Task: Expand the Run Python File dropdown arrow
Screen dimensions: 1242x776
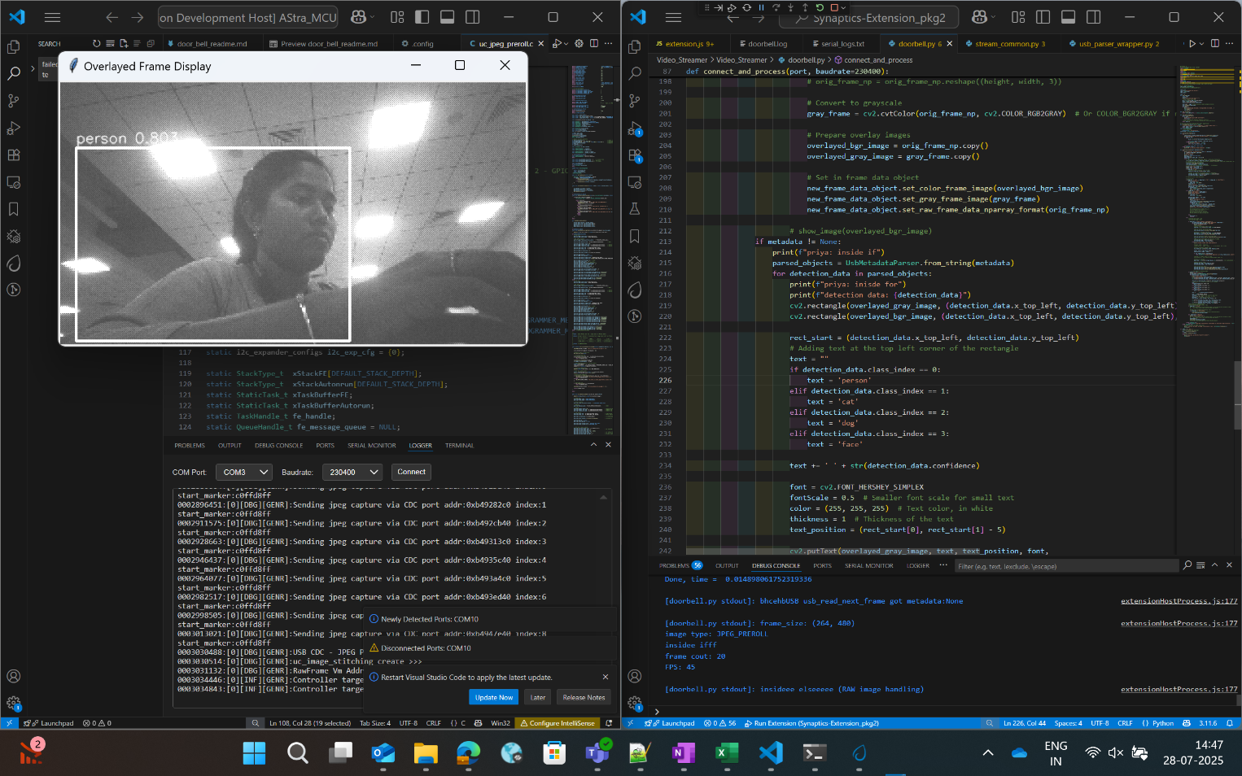Action: tap(1202, 44)
